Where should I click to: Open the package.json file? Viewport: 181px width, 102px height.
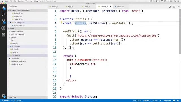tap(27, 64)
